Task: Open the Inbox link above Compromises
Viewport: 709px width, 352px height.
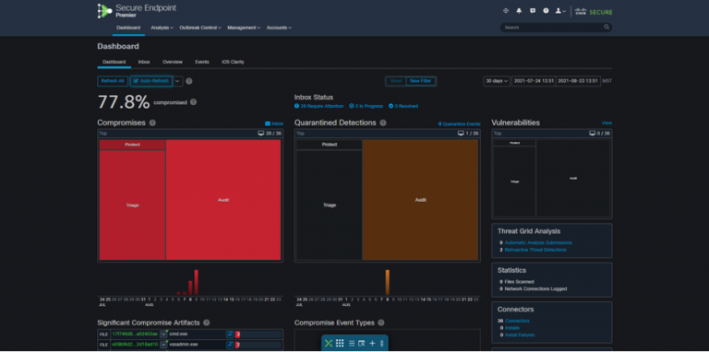Action: 274,123
